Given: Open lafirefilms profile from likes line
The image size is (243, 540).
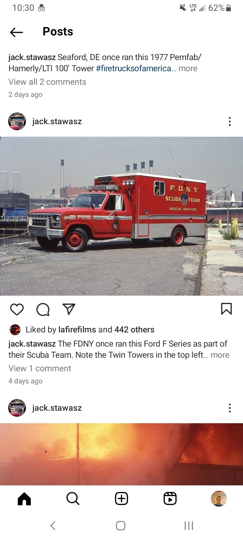Looking at the screenshot, I should [x=77, y=330].
